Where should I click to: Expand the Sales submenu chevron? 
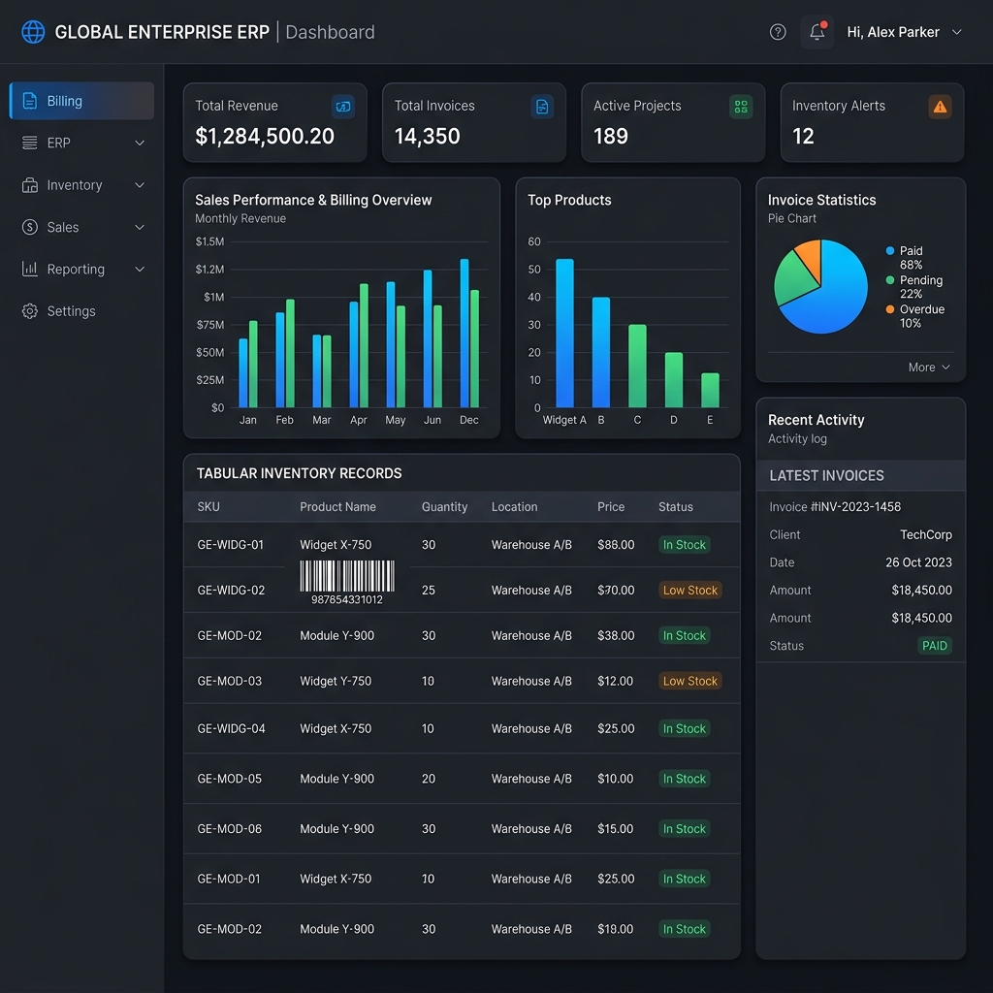140,227
